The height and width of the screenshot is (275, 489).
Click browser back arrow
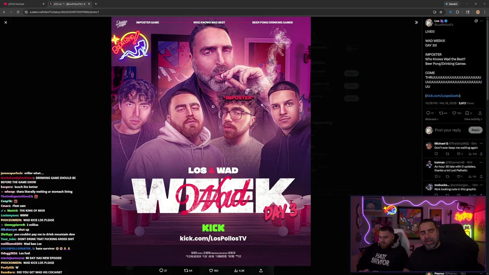(x=4, y=12)
